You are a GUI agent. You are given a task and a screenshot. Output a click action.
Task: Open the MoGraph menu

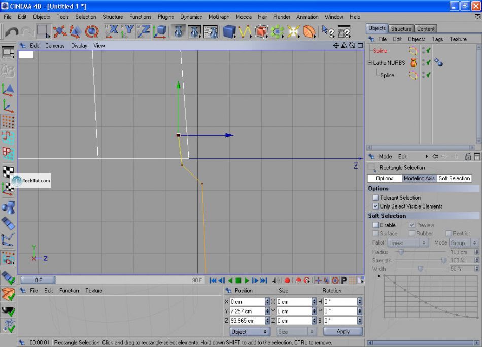(219, 17)
